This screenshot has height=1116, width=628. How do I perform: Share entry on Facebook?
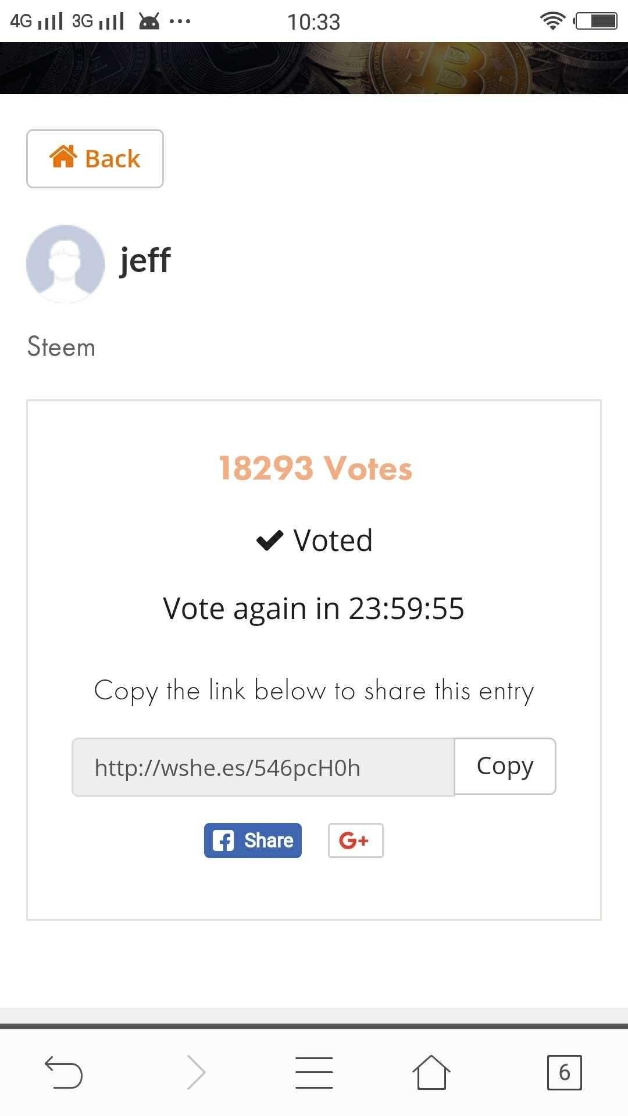pyautogui.click(x=253, y=840)
